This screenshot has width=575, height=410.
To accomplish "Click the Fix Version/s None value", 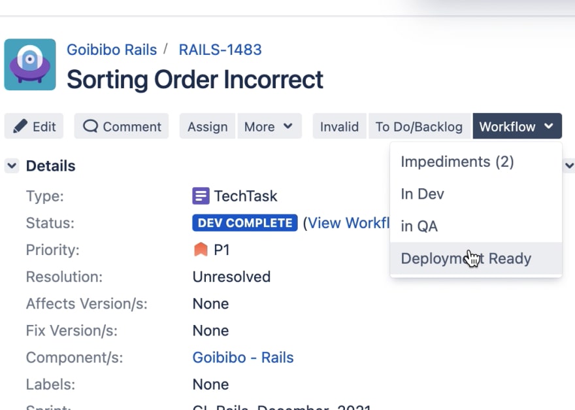I will (210, 331).
